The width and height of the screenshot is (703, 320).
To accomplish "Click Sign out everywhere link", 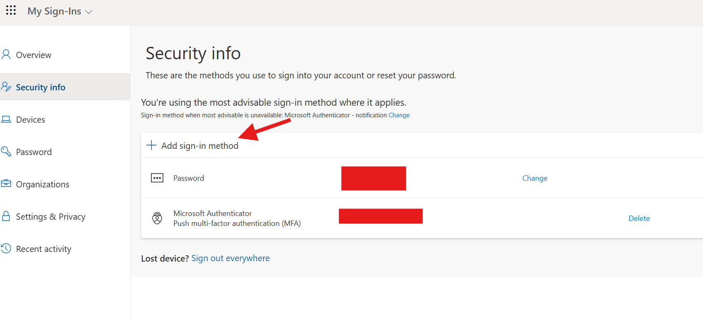I will [x=230, y=258].
